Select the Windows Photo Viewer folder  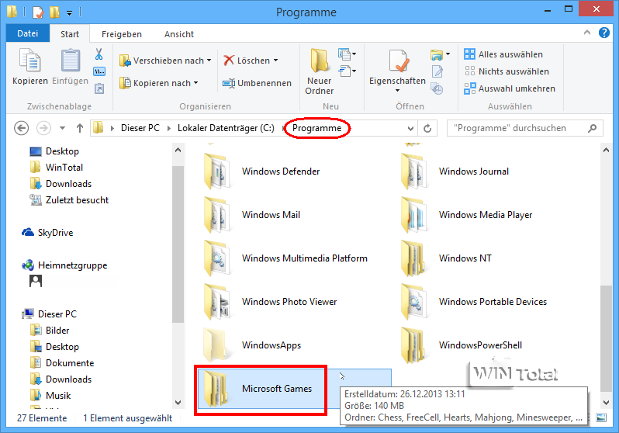[x=270, y=302]
